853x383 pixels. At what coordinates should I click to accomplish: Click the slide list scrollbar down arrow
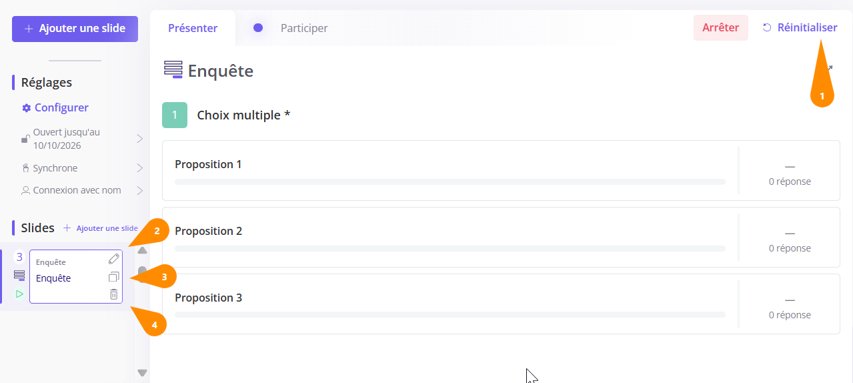point(142,372)
